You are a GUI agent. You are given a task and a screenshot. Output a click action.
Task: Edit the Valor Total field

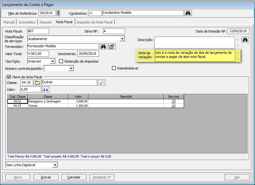(38, 54)
